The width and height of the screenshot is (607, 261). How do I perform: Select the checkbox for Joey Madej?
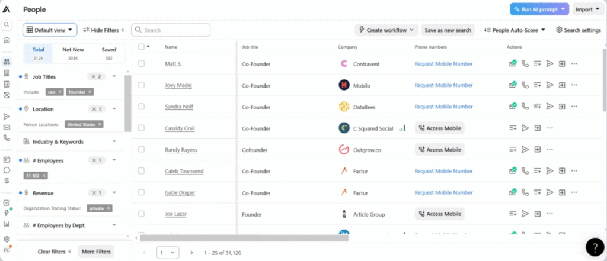point(141,85)
